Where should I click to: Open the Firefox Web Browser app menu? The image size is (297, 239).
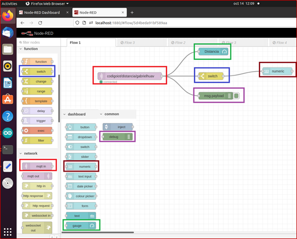(47, 4)
